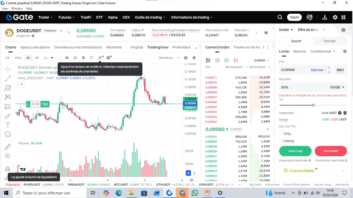Open Gate settings gear in header
The image size is (353, 198).
click(335, 17)
